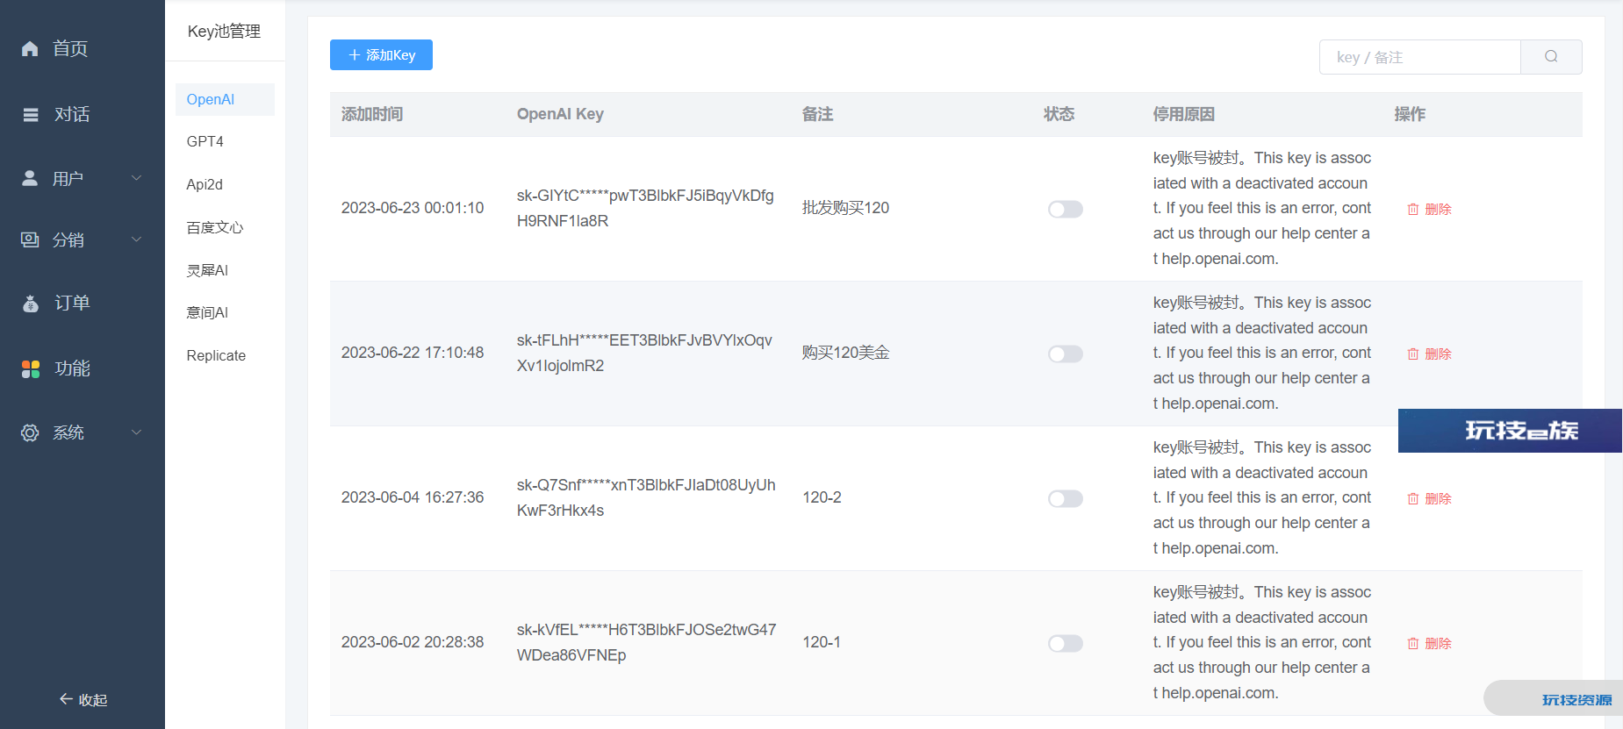Click the 120-1 remark cell
The width and height of the screenshot is (1623, 729).
coord(822,642)
